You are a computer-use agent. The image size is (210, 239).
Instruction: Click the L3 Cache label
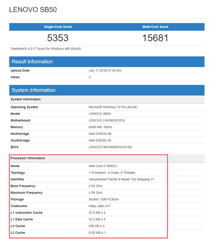click(18, 233)
